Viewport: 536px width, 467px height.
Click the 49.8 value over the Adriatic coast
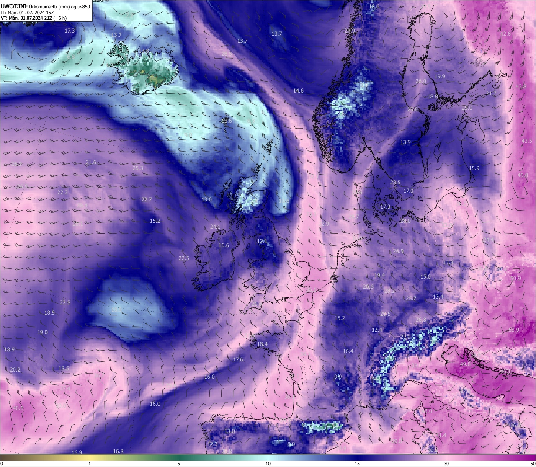coord(465,364)
